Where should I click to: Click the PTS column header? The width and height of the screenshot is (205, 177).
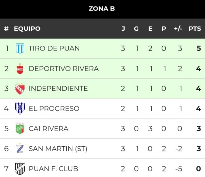(195, 29)
